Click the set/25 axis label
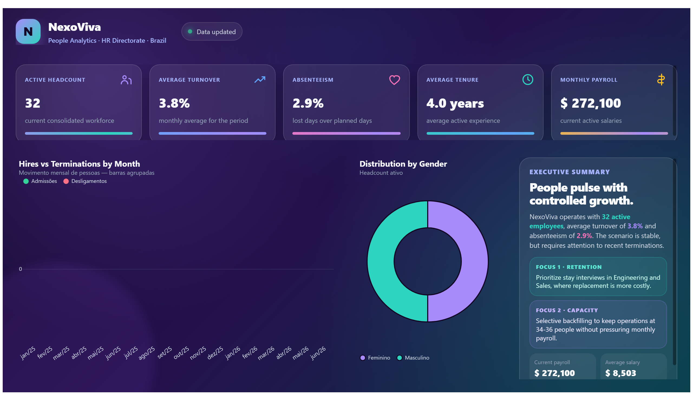 click(x=165, y=352)
